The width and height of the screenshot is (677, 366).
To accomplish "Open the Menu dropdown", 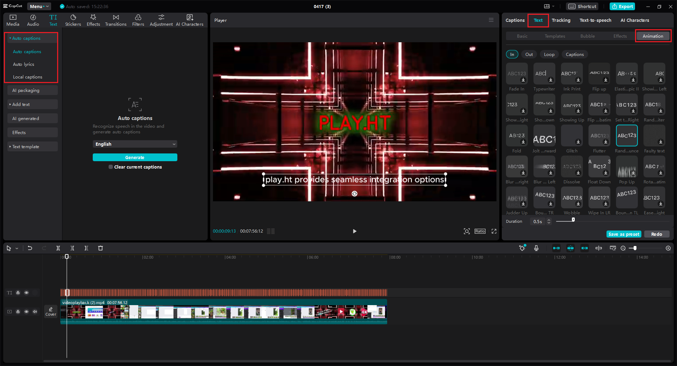I will [x=39, y=6].
